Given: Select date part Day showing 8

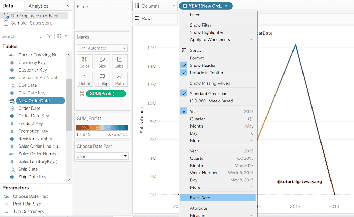Looking at the screenshot, I should pyautogui.click(x=218, y=133).
